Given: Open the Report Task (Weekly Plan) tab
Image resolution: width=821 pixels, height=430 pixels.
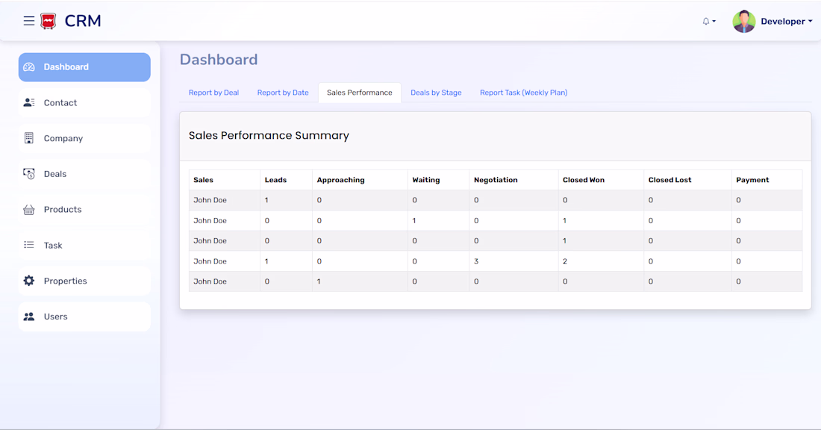Looking at the screenshot, I should coord(524,93).
